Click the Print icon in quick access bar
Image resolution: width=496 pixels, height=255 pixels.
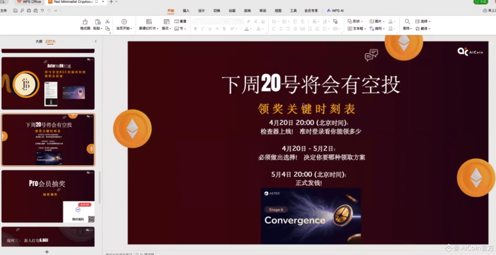[29, 10]
